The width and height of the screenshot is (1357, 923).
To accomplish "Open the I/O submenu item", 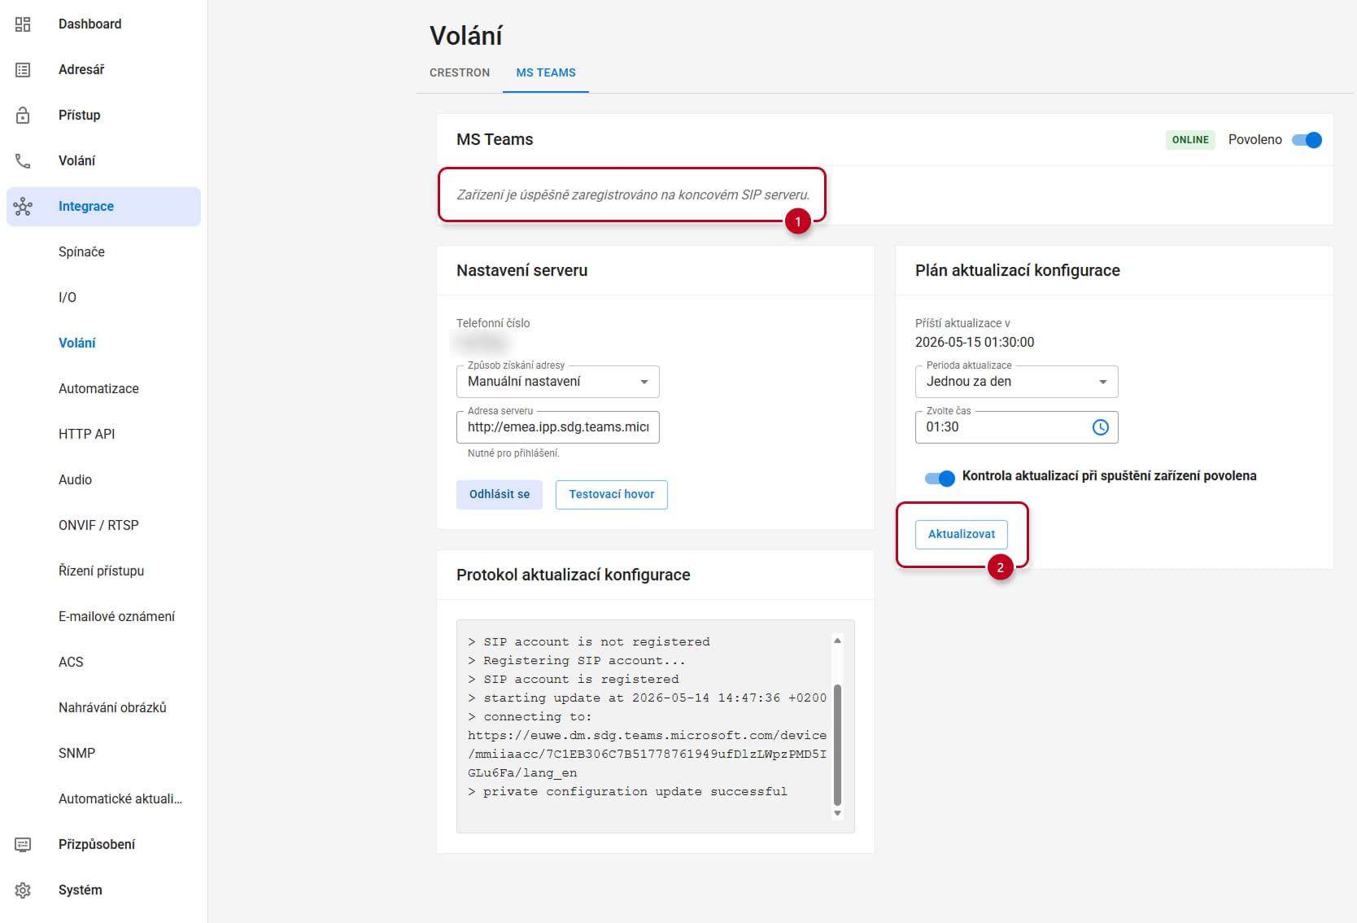I will tap(103, 298).
